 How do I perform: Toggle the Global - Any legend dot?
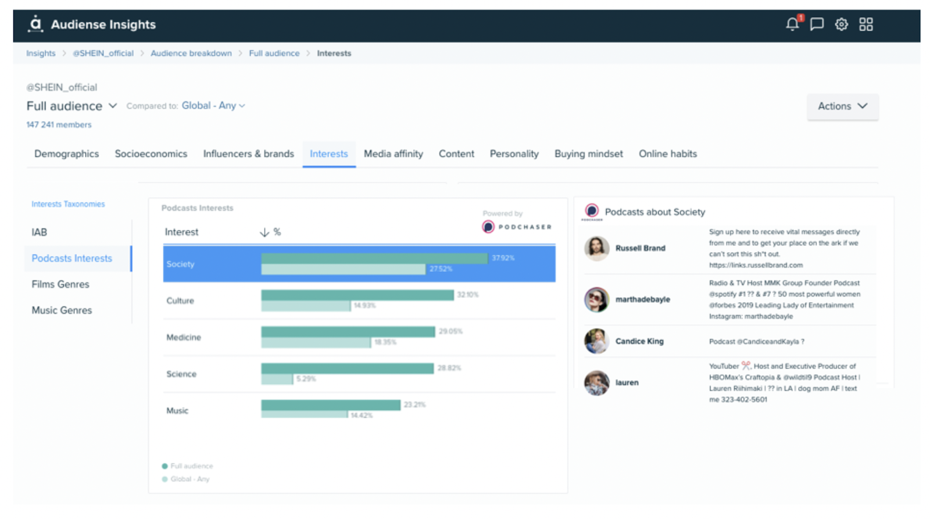(164, 479)
